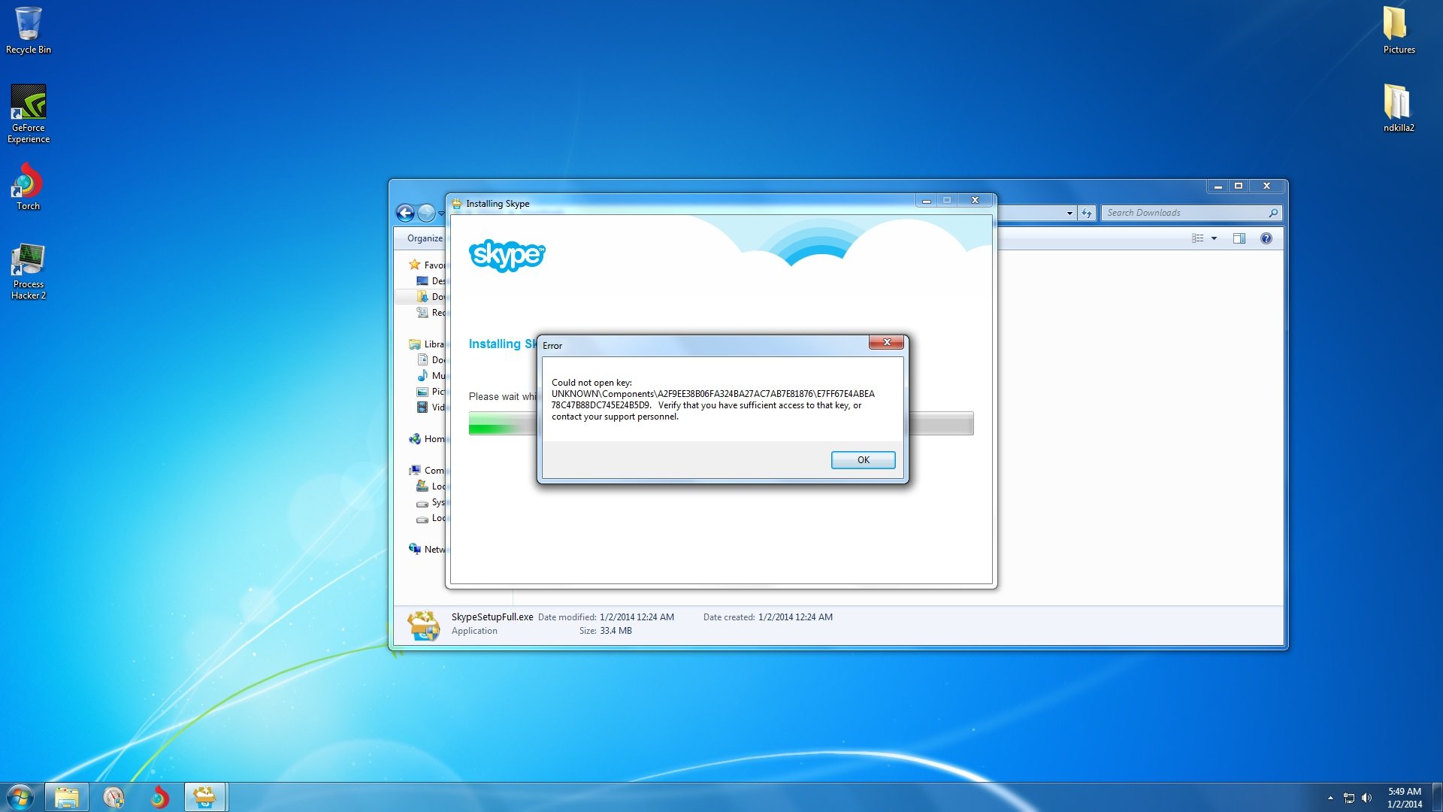
Task: Click SkypeSetupFull.exe icon in details pane
Action: tap(423, 625)
